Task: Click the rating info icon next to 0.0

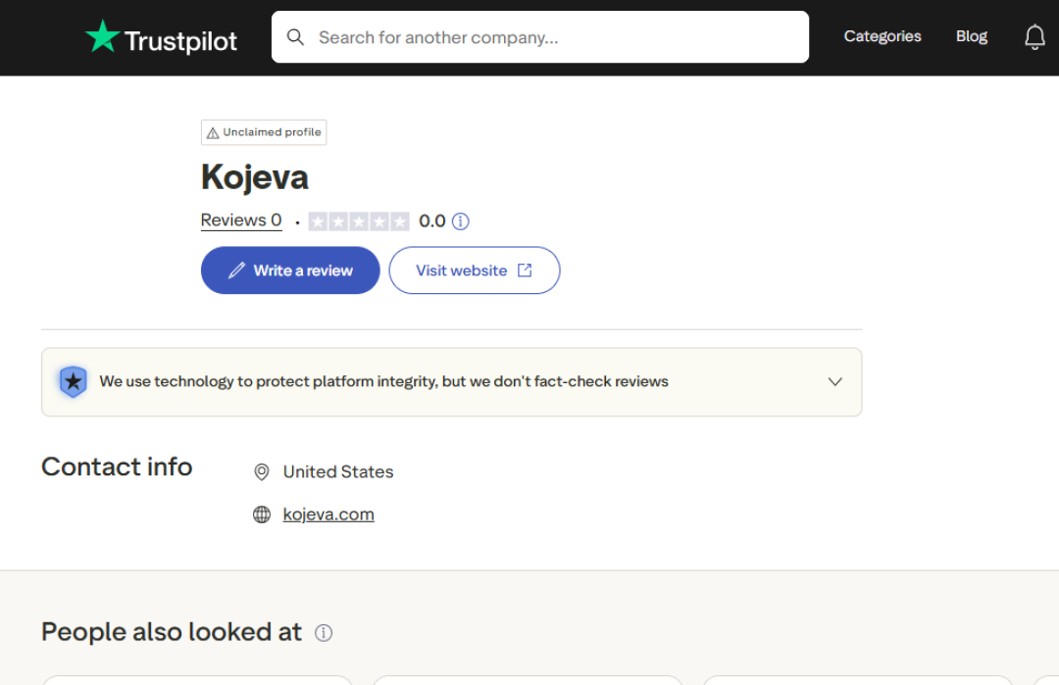Action: 461,221
